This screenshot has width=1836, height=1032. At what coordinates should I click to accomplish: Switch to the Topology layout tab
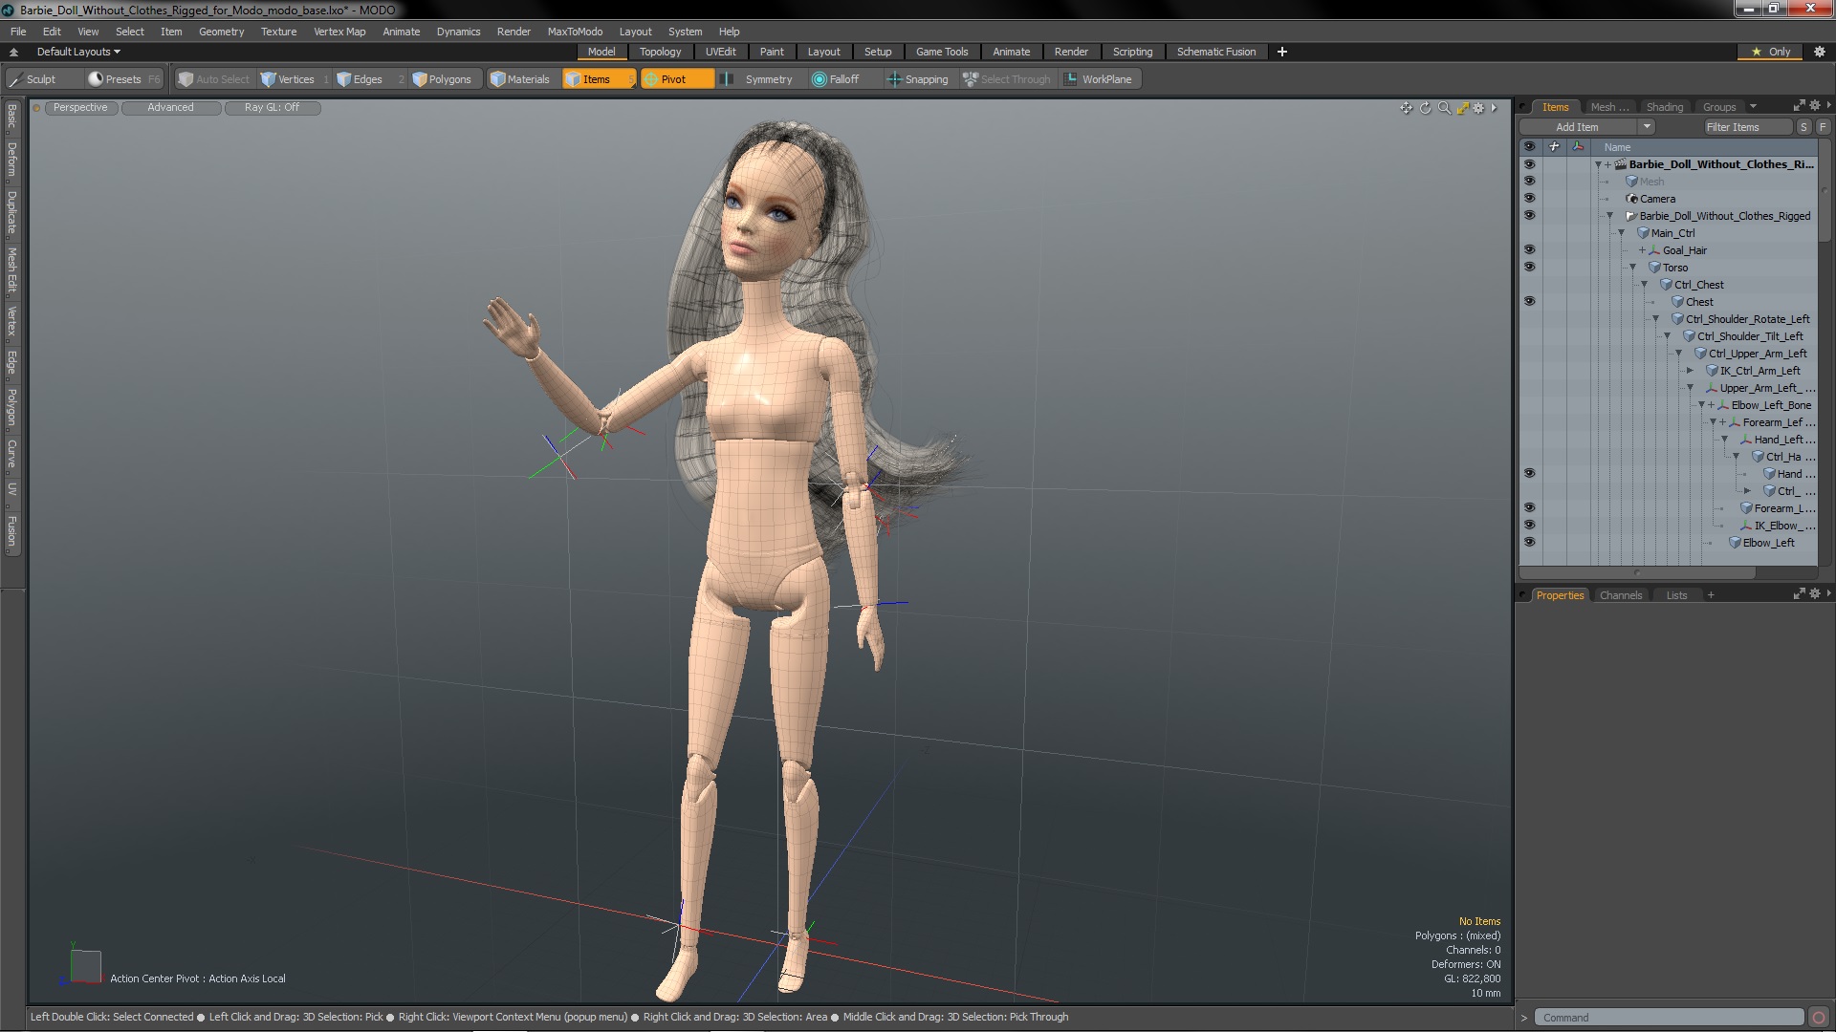point(660,52)
